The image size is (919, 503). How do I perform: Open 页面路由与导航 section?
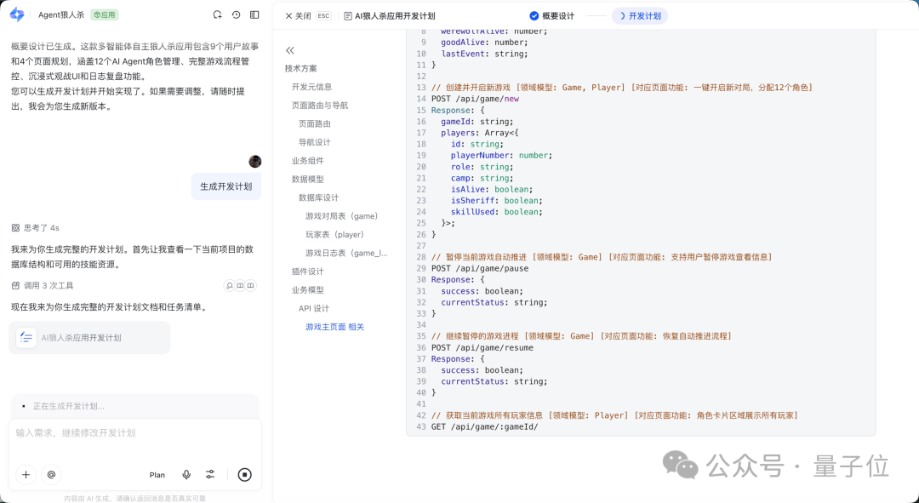pyautogui.click(x=320, y=106)
